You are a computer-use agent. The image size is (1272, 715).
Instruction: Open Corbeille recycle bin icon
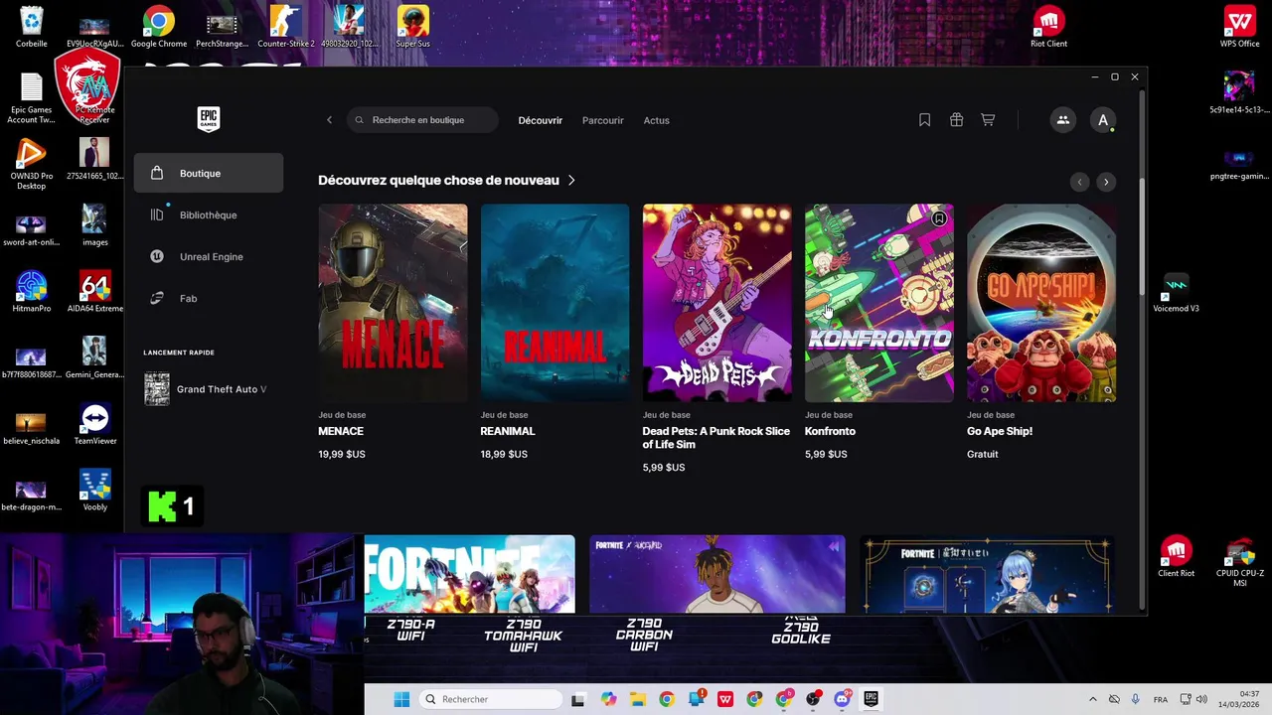click(x=32, y=27)
